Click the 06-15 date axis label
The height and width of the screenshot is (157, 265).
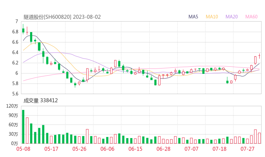point(135,149)
